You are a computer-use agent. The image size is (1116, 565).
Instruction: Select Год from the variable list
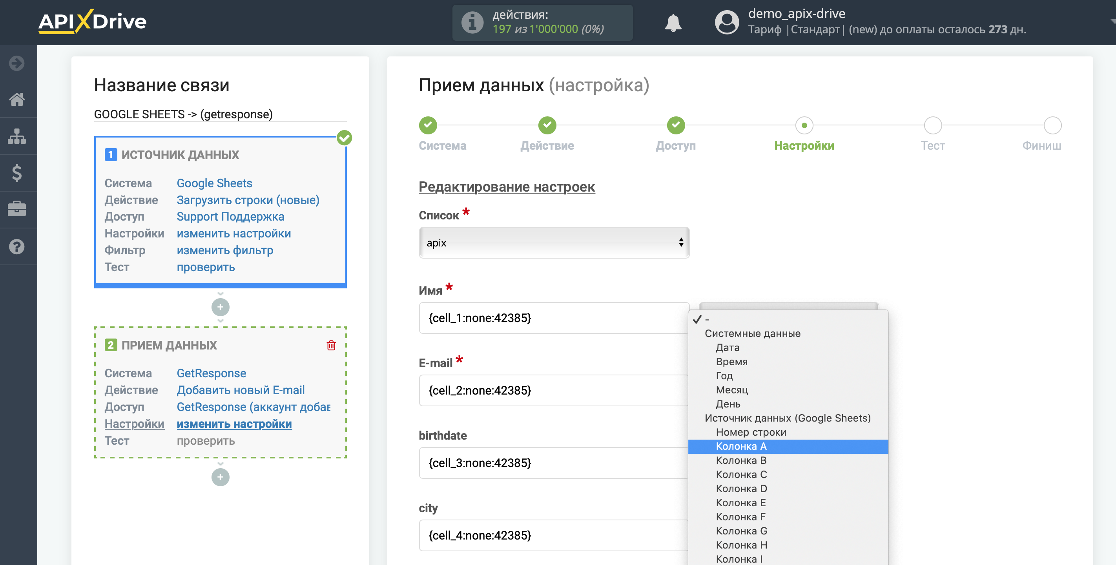coord(788,375)
